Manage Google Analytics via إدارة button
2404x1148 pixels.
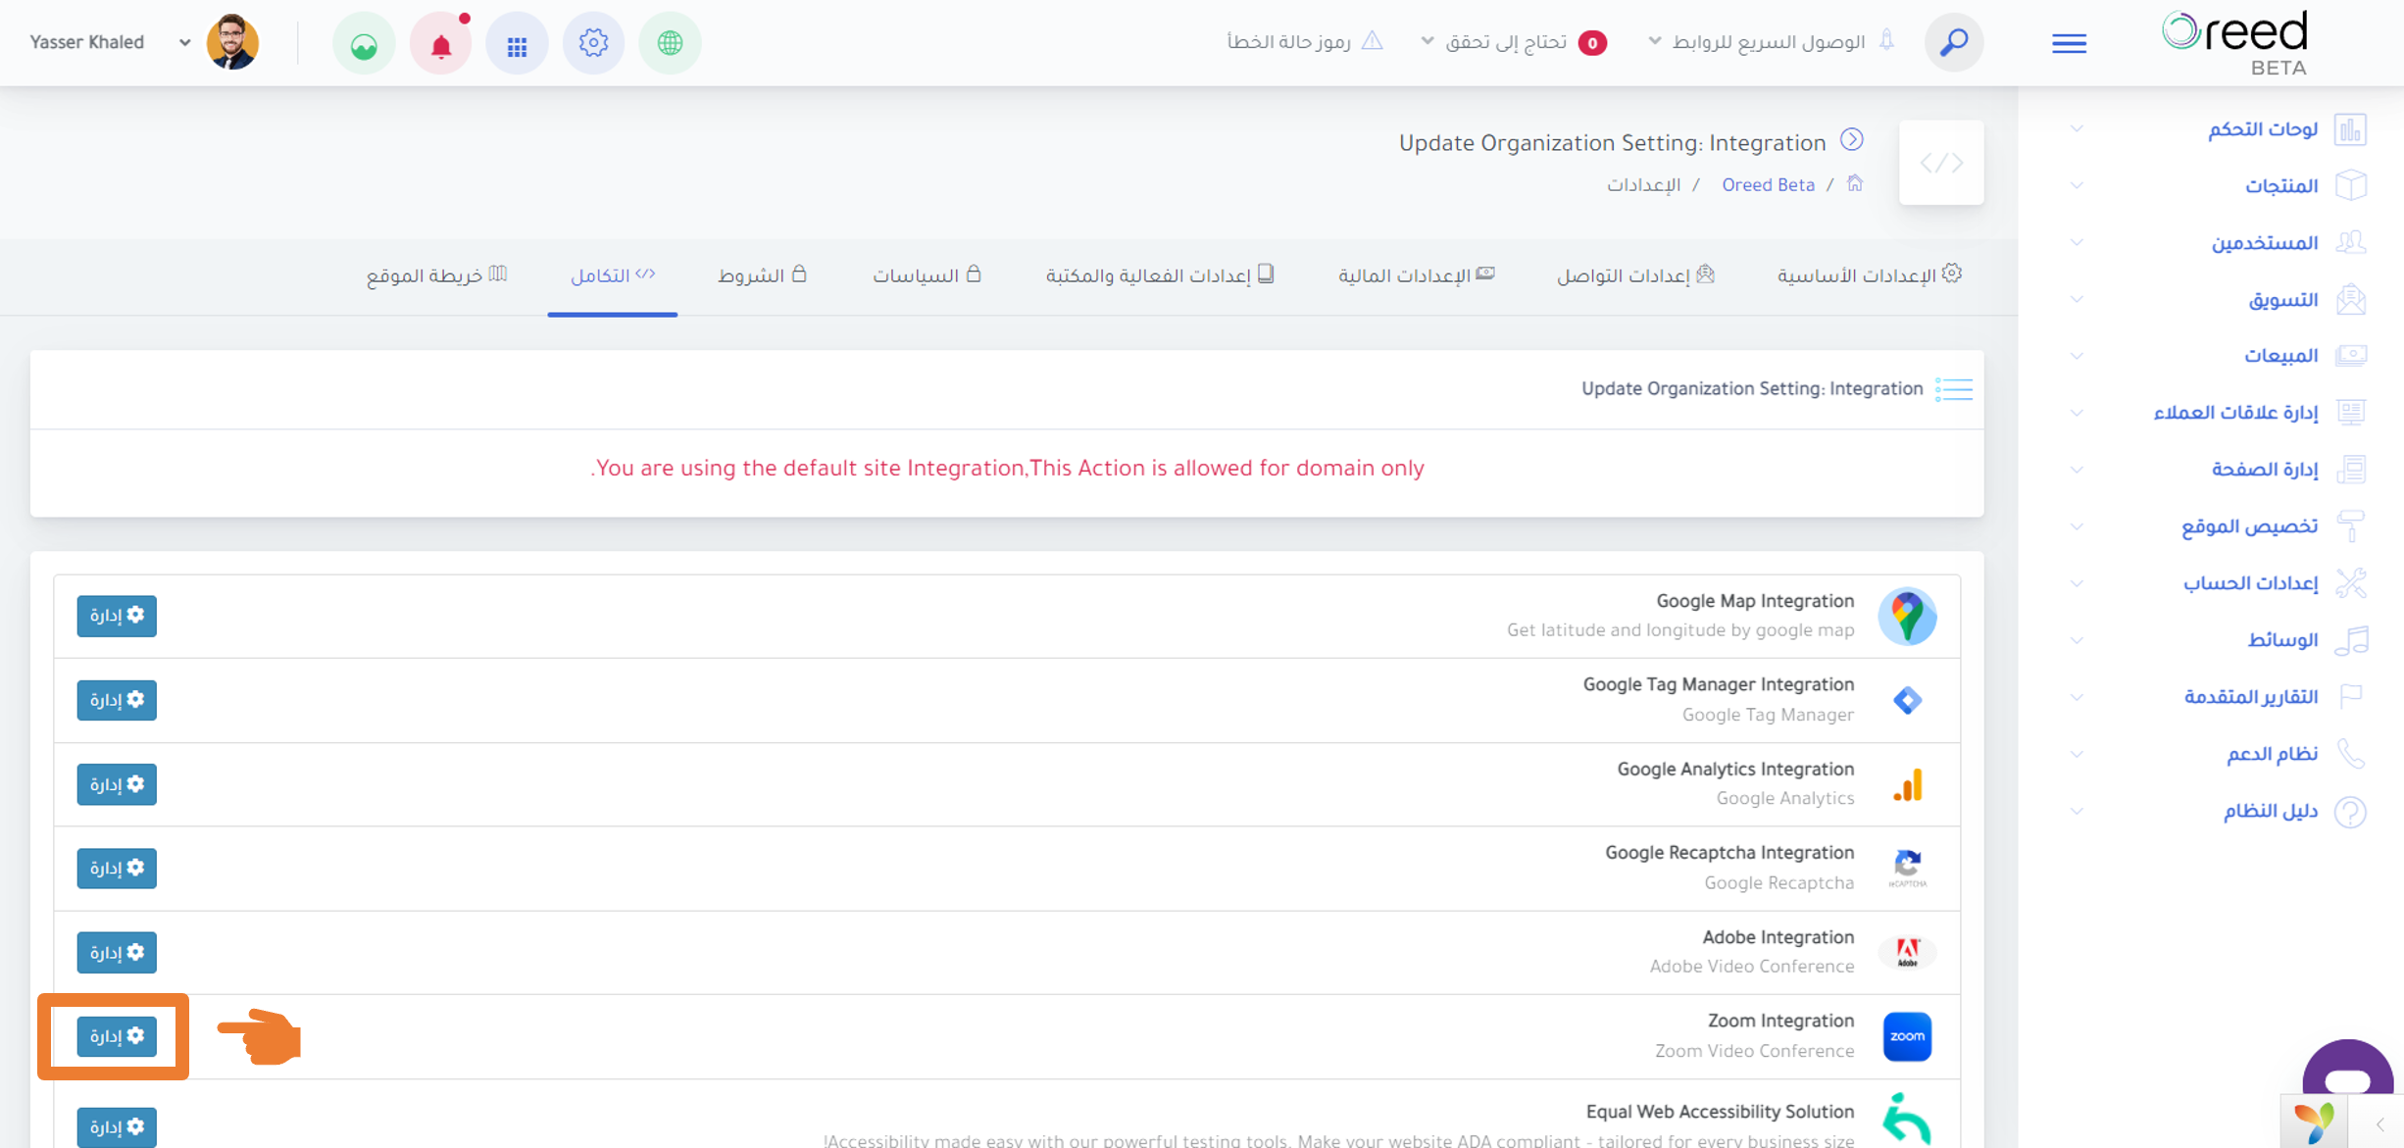(x=117, y=784)
